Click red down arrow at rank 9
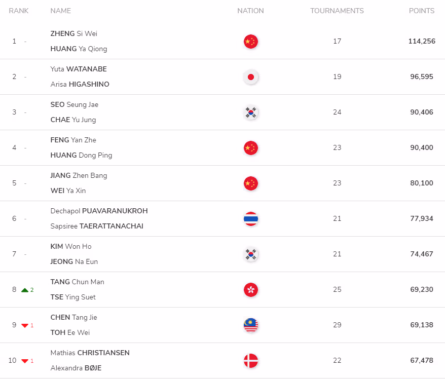Image resolution: width=445 pixels, height=379 pixels. (x=25, y=325)
